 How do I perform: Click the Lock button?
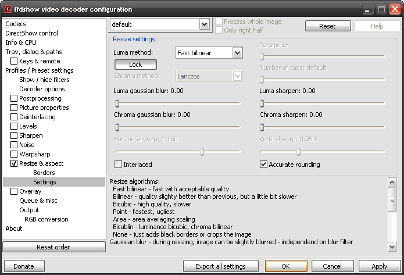pyautogui.click(x=135, y=65)
